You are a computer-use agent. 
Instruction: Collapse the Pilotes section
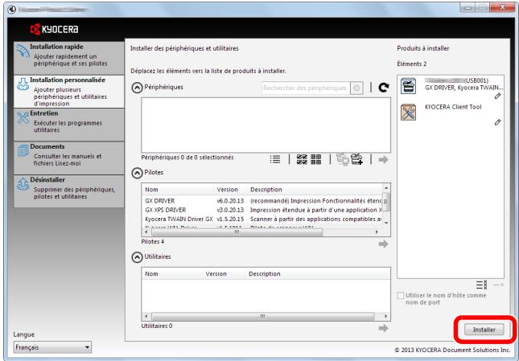pyautogui.click(x=137, y=173)
